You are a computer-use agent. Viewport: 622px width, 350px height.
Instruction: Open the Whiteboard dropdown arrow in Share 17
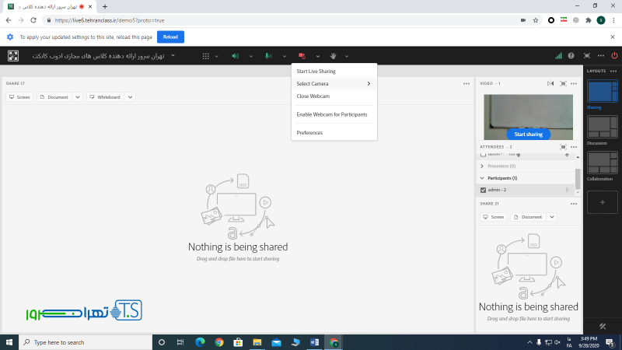pos(130,97)
